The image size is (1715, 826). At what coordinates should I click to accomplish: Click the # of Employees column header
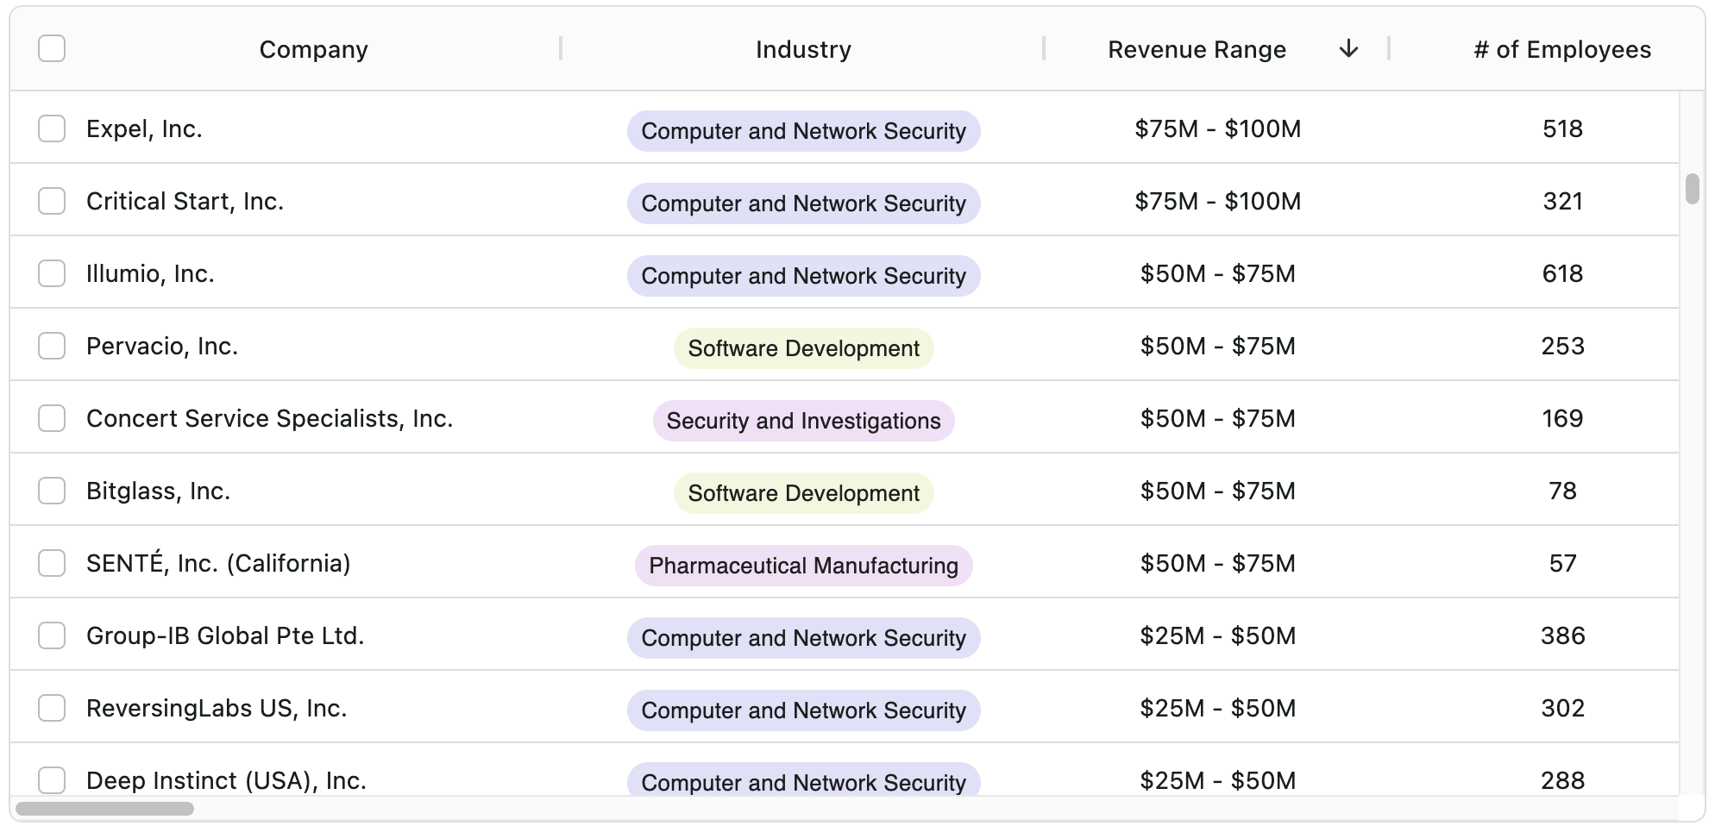pyautogui.click(x=1562, y=49)
